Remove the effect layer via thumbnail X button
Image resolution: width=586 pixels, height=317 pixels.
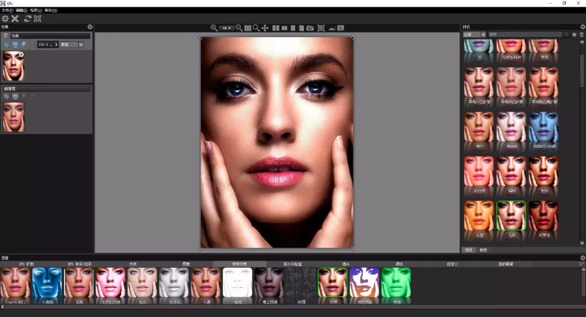pyautogui.click(x=21, y=55)
